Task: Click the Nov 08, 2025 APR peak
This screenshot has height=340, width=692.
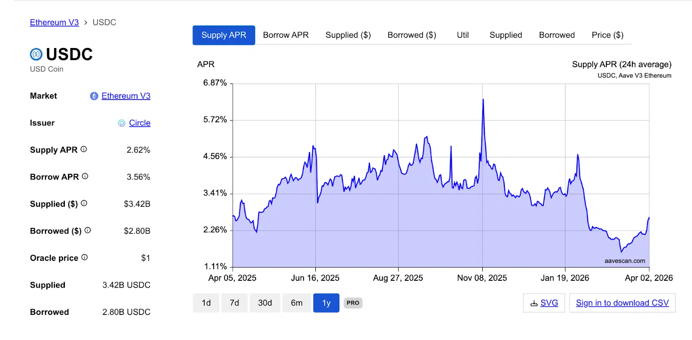Action: point(483,99)
